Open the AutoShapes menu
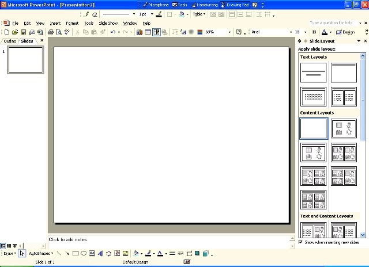369x267 pixels. [41, 253]
